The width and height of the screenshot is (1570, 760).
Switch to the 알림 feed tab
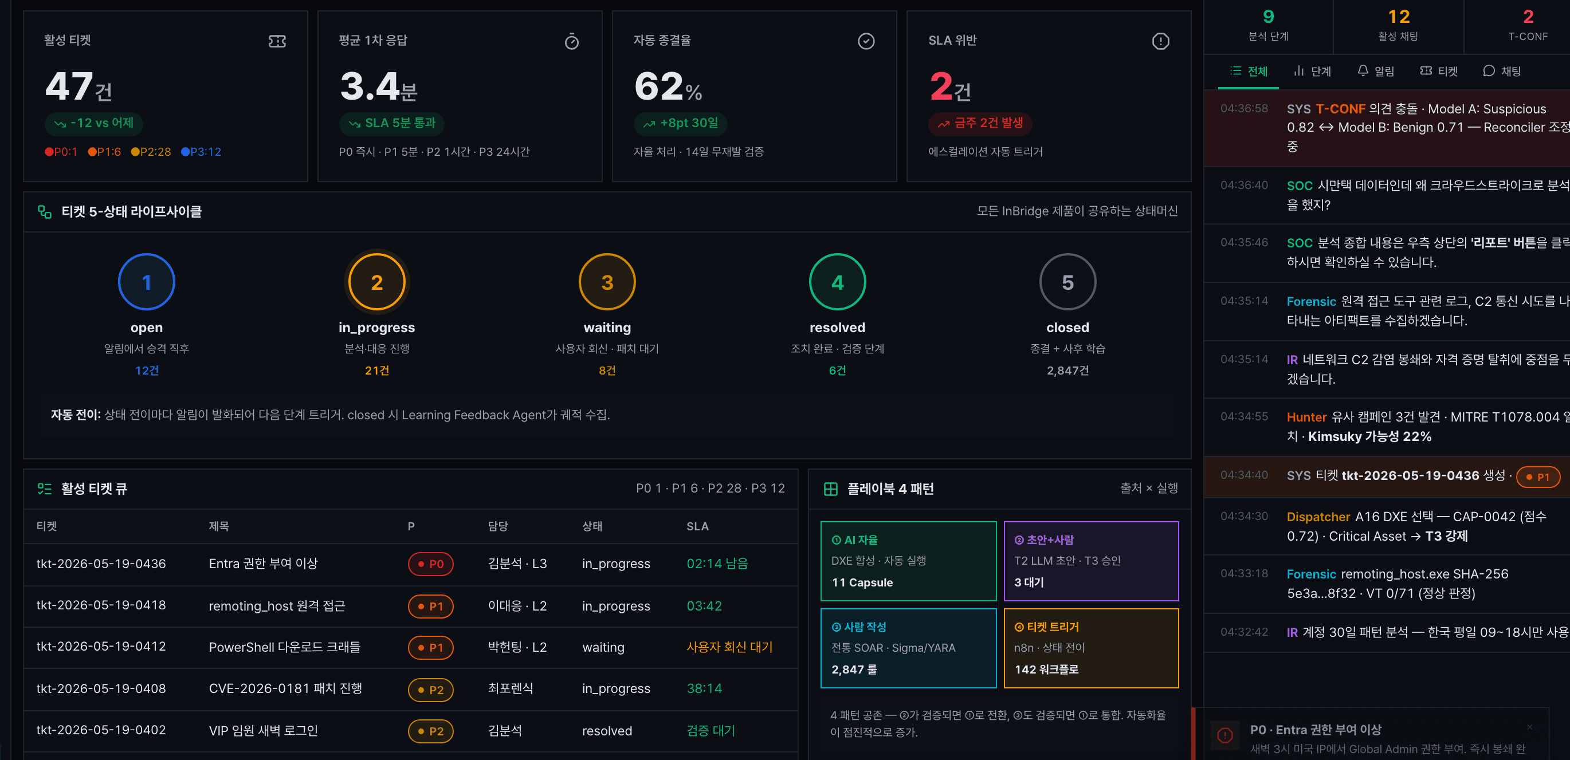[1376, 71]
